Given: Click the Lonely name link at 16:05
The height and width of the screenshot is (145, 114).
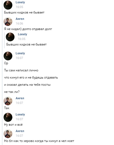Looking at the screenshot, I should 20,2.
